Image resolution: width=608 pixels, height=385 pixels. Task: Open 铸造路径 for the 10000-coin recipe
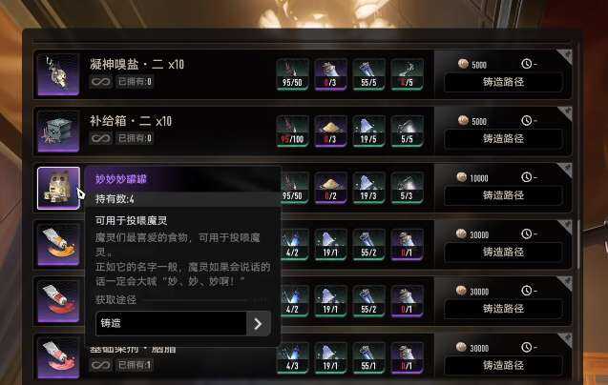click(x=503, y=195)
